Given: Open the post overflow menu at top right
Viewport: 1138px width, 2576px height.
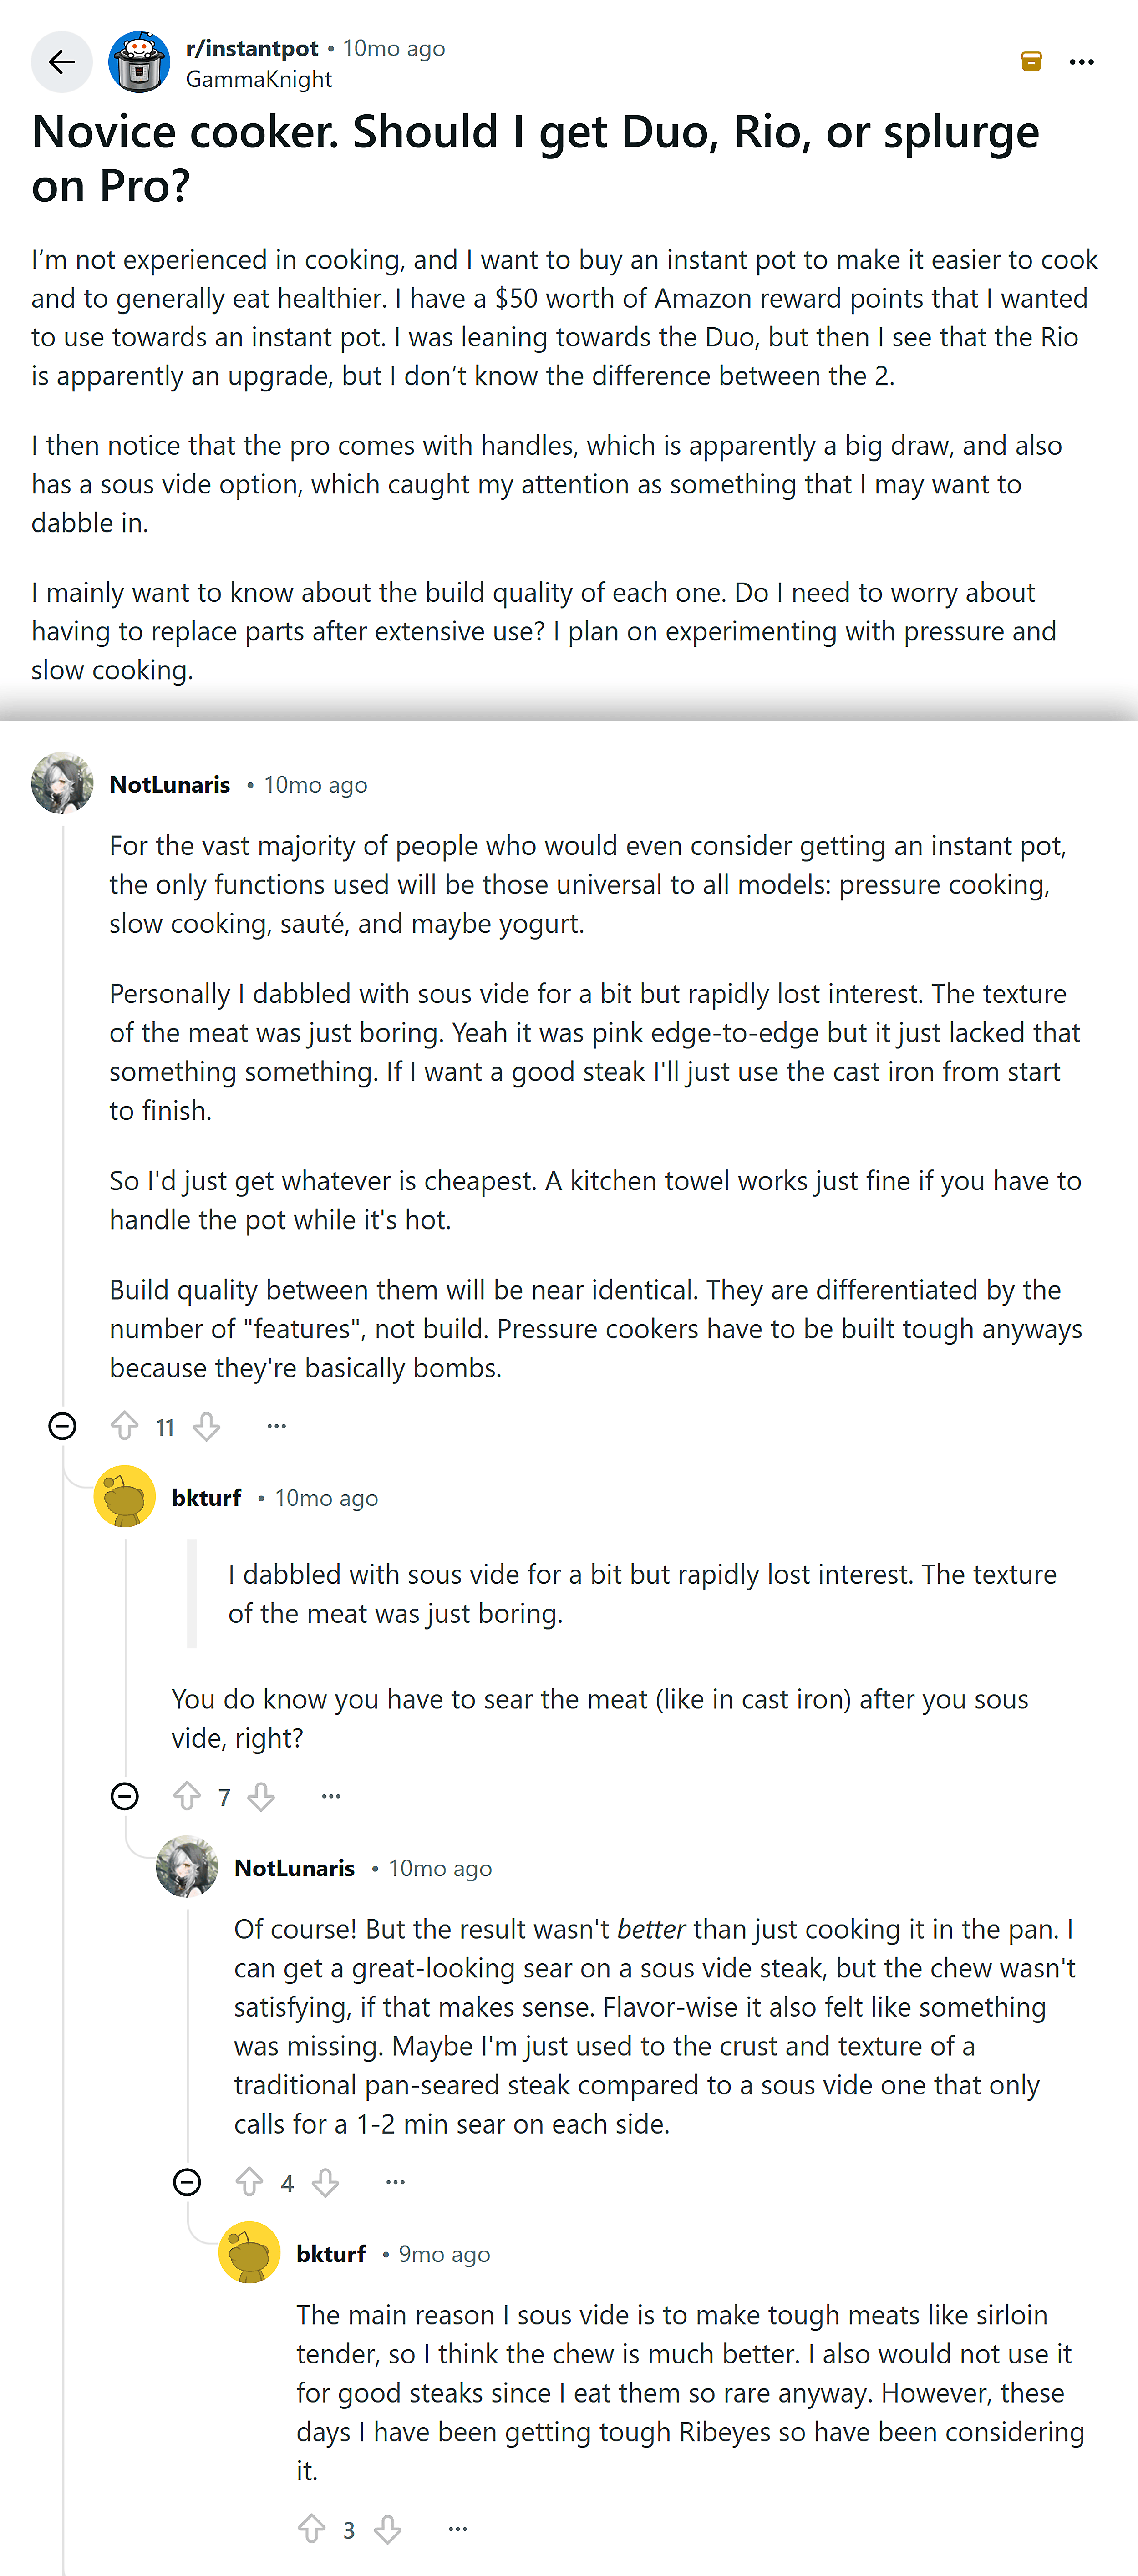Looking at the screenshot, I should (x=1083, y=61).
